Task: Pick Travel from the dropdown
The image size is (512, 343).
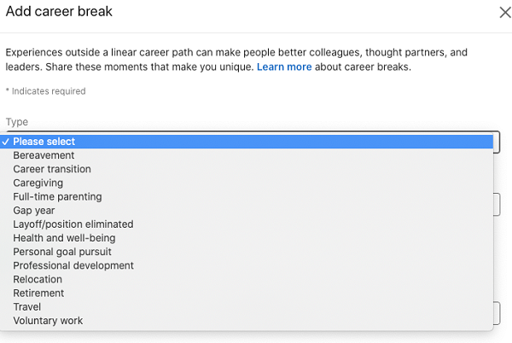Action: click(x=247, y=307)
